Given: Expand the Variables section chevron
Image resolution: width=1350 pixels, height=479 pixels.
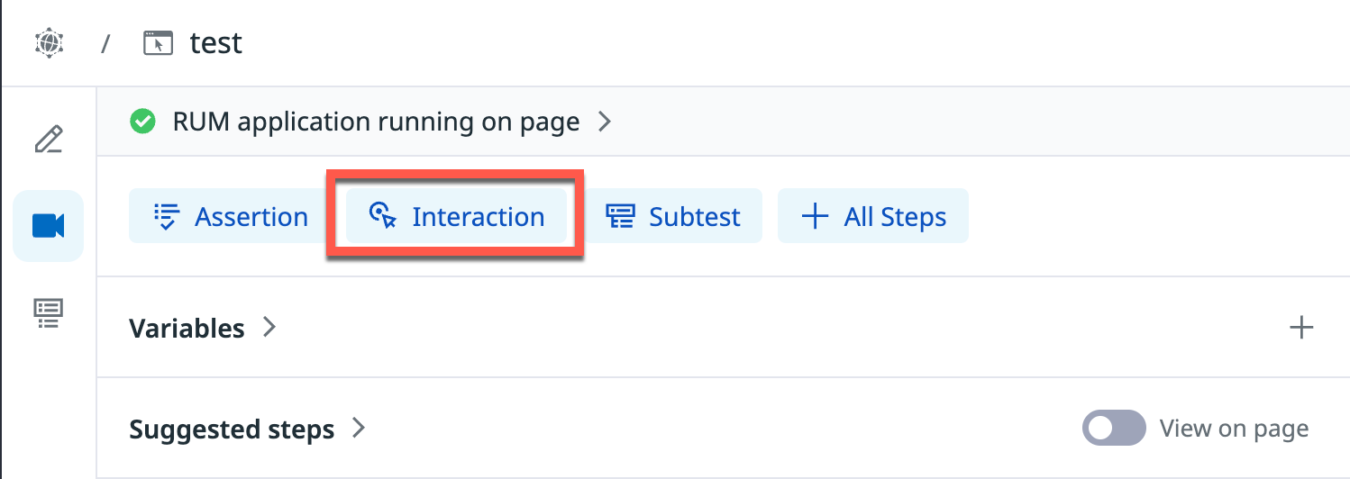Looking at the screenshot, I should point(269,327).
